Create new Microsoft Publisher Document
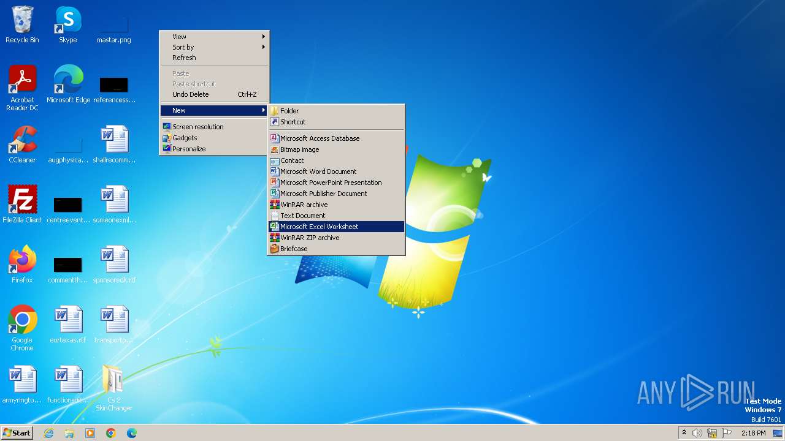This screenshot has width=785, height=441. 336,194
